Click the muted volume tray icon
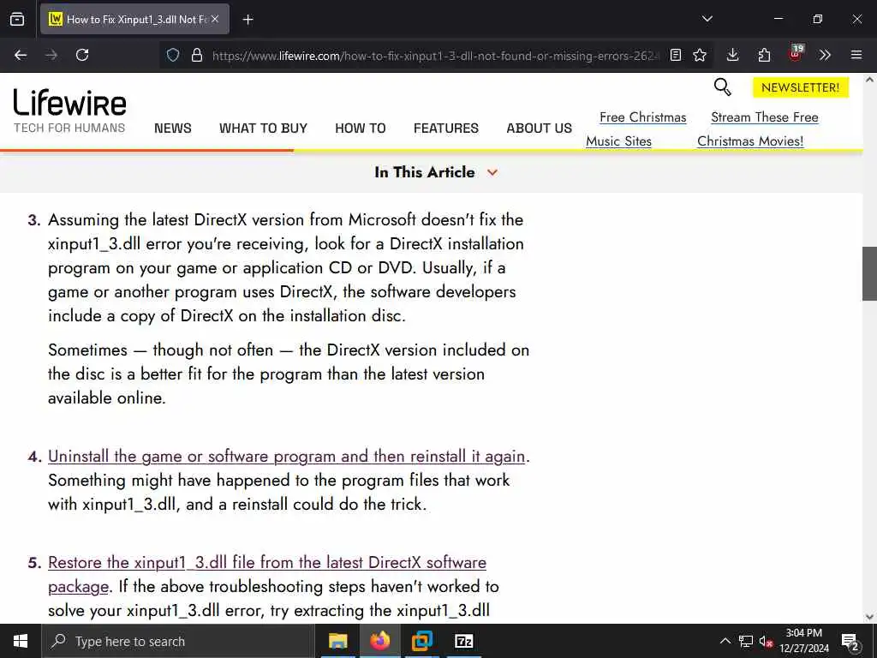 click(766, 641)
